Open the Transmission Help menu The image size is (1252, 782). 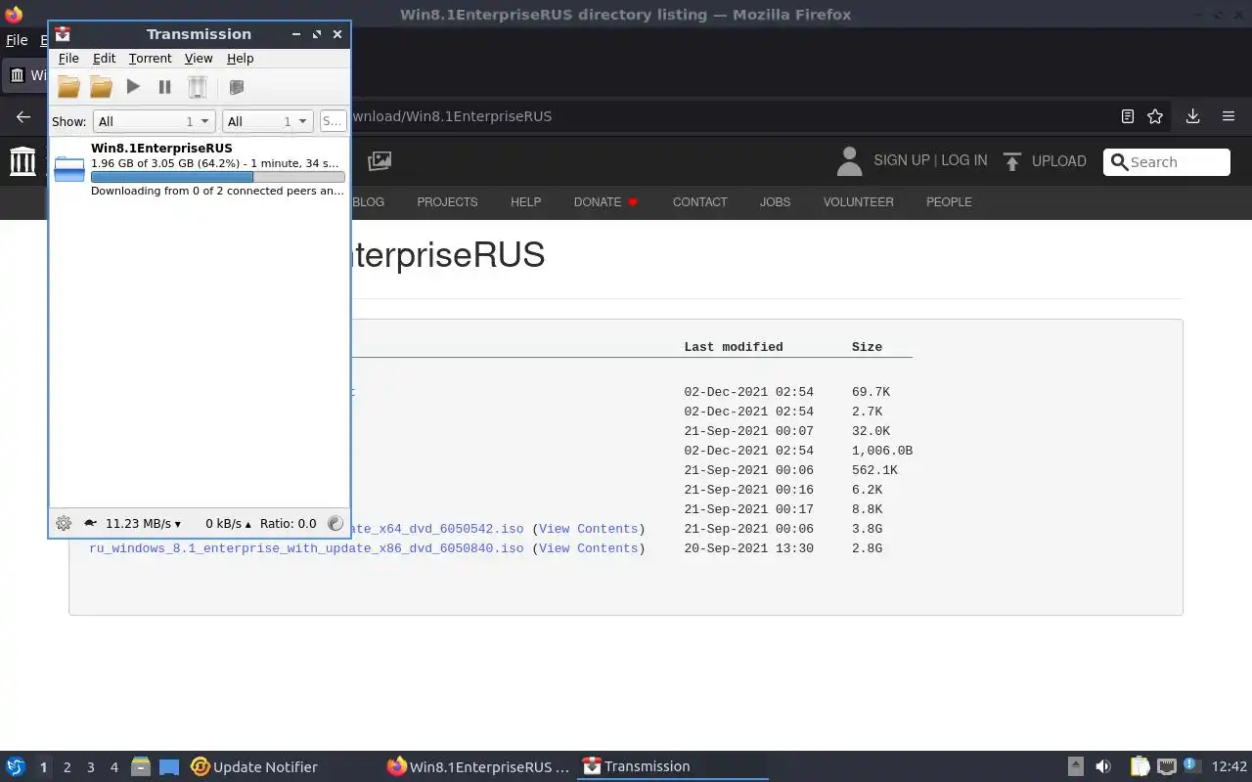pos(240,59)
